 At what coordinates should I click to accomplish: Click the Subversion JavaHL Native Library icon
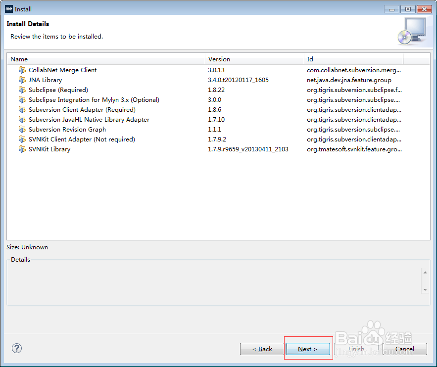tap(22, 120)
